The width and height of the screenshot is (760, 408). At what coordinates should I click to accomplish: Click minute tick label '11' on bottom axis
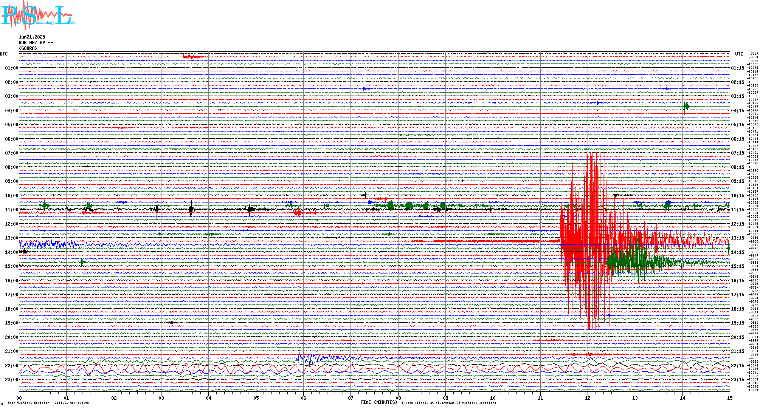540,398
